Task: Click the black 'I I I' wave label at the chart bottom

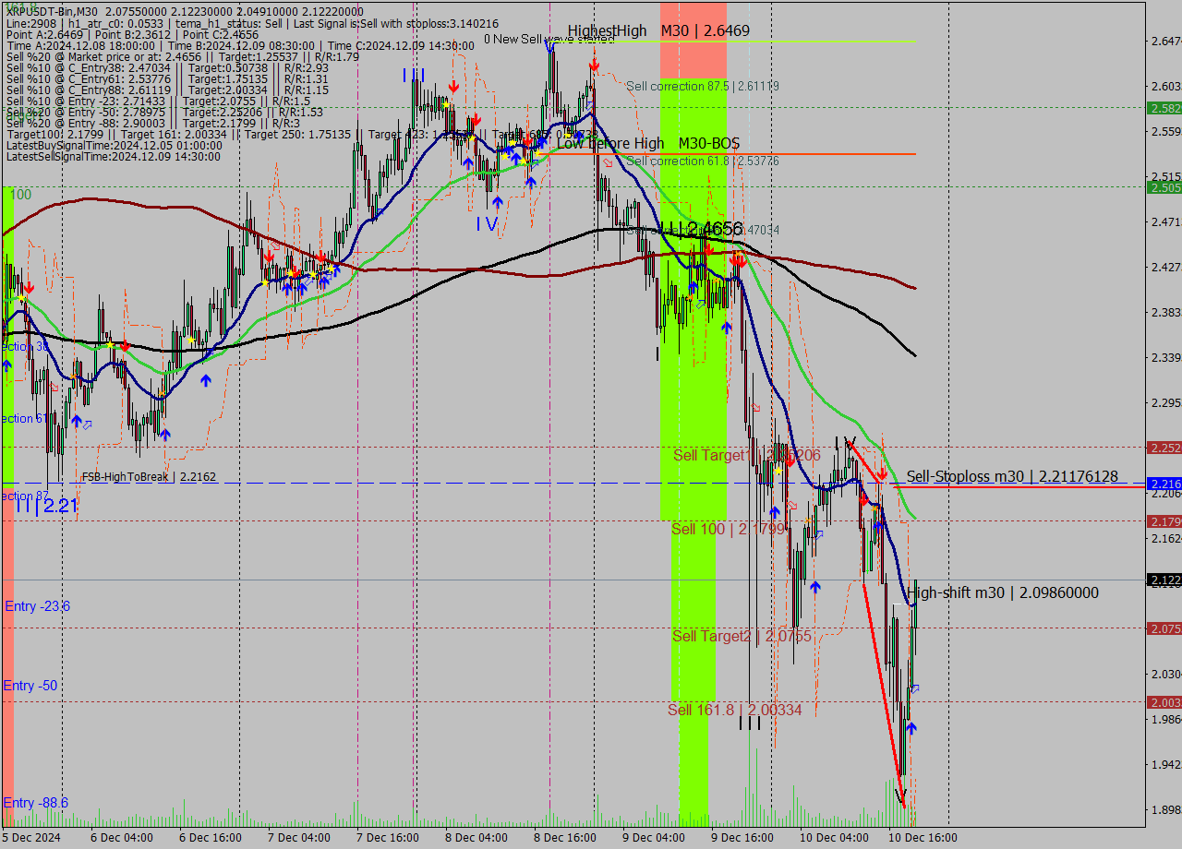Action: click(750, 723)
